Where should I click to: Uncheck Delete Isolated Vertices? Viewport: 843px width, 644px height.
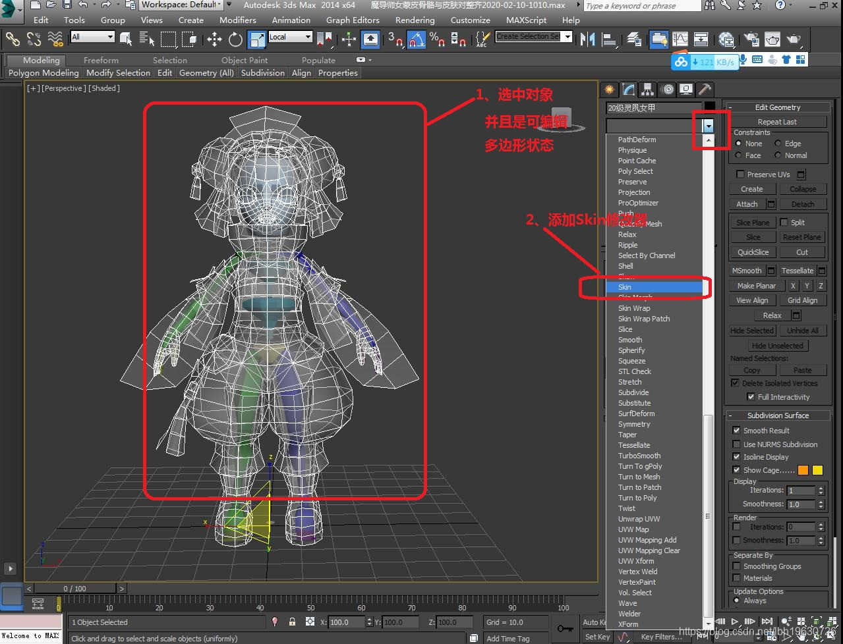(735, 383)
